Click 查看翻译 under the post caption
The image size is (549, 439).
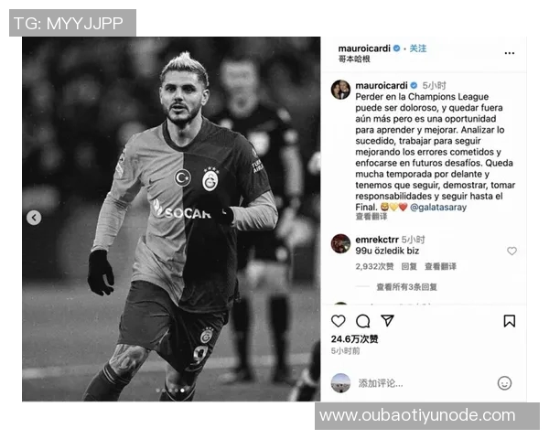click(x=371, y=217)
